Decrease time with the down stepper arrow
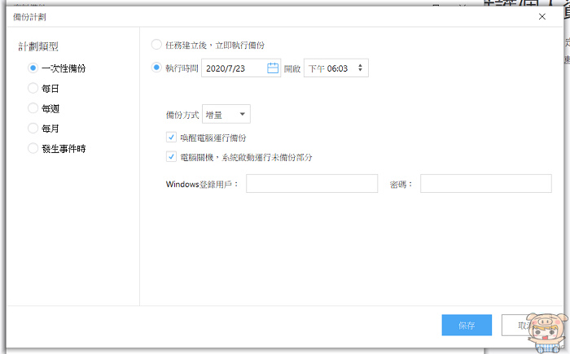This screenshot has width=570, height=354. click(360, 72)
